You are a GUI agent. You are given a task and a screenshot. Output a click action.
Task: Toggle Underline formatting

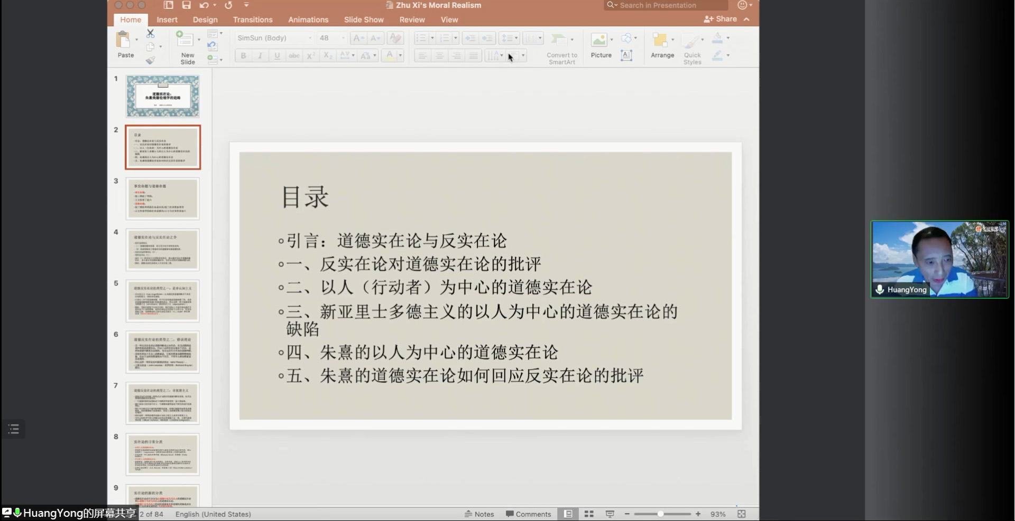(277, 55)
